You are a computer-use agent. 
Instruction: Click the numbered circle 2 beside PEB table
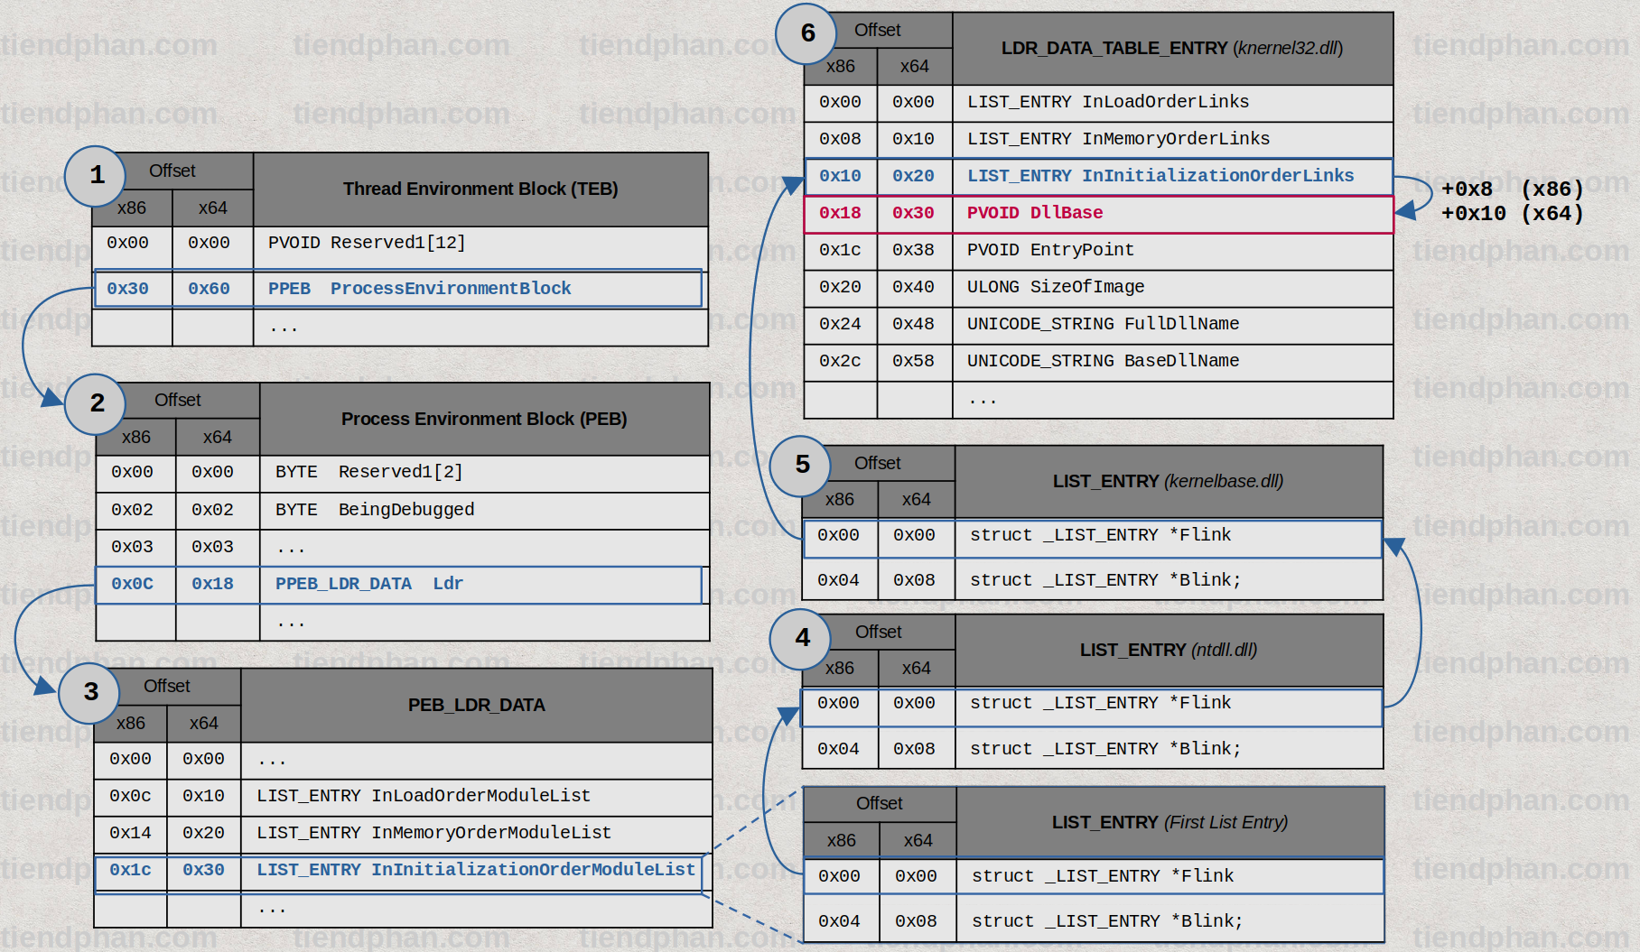(95, 406)
